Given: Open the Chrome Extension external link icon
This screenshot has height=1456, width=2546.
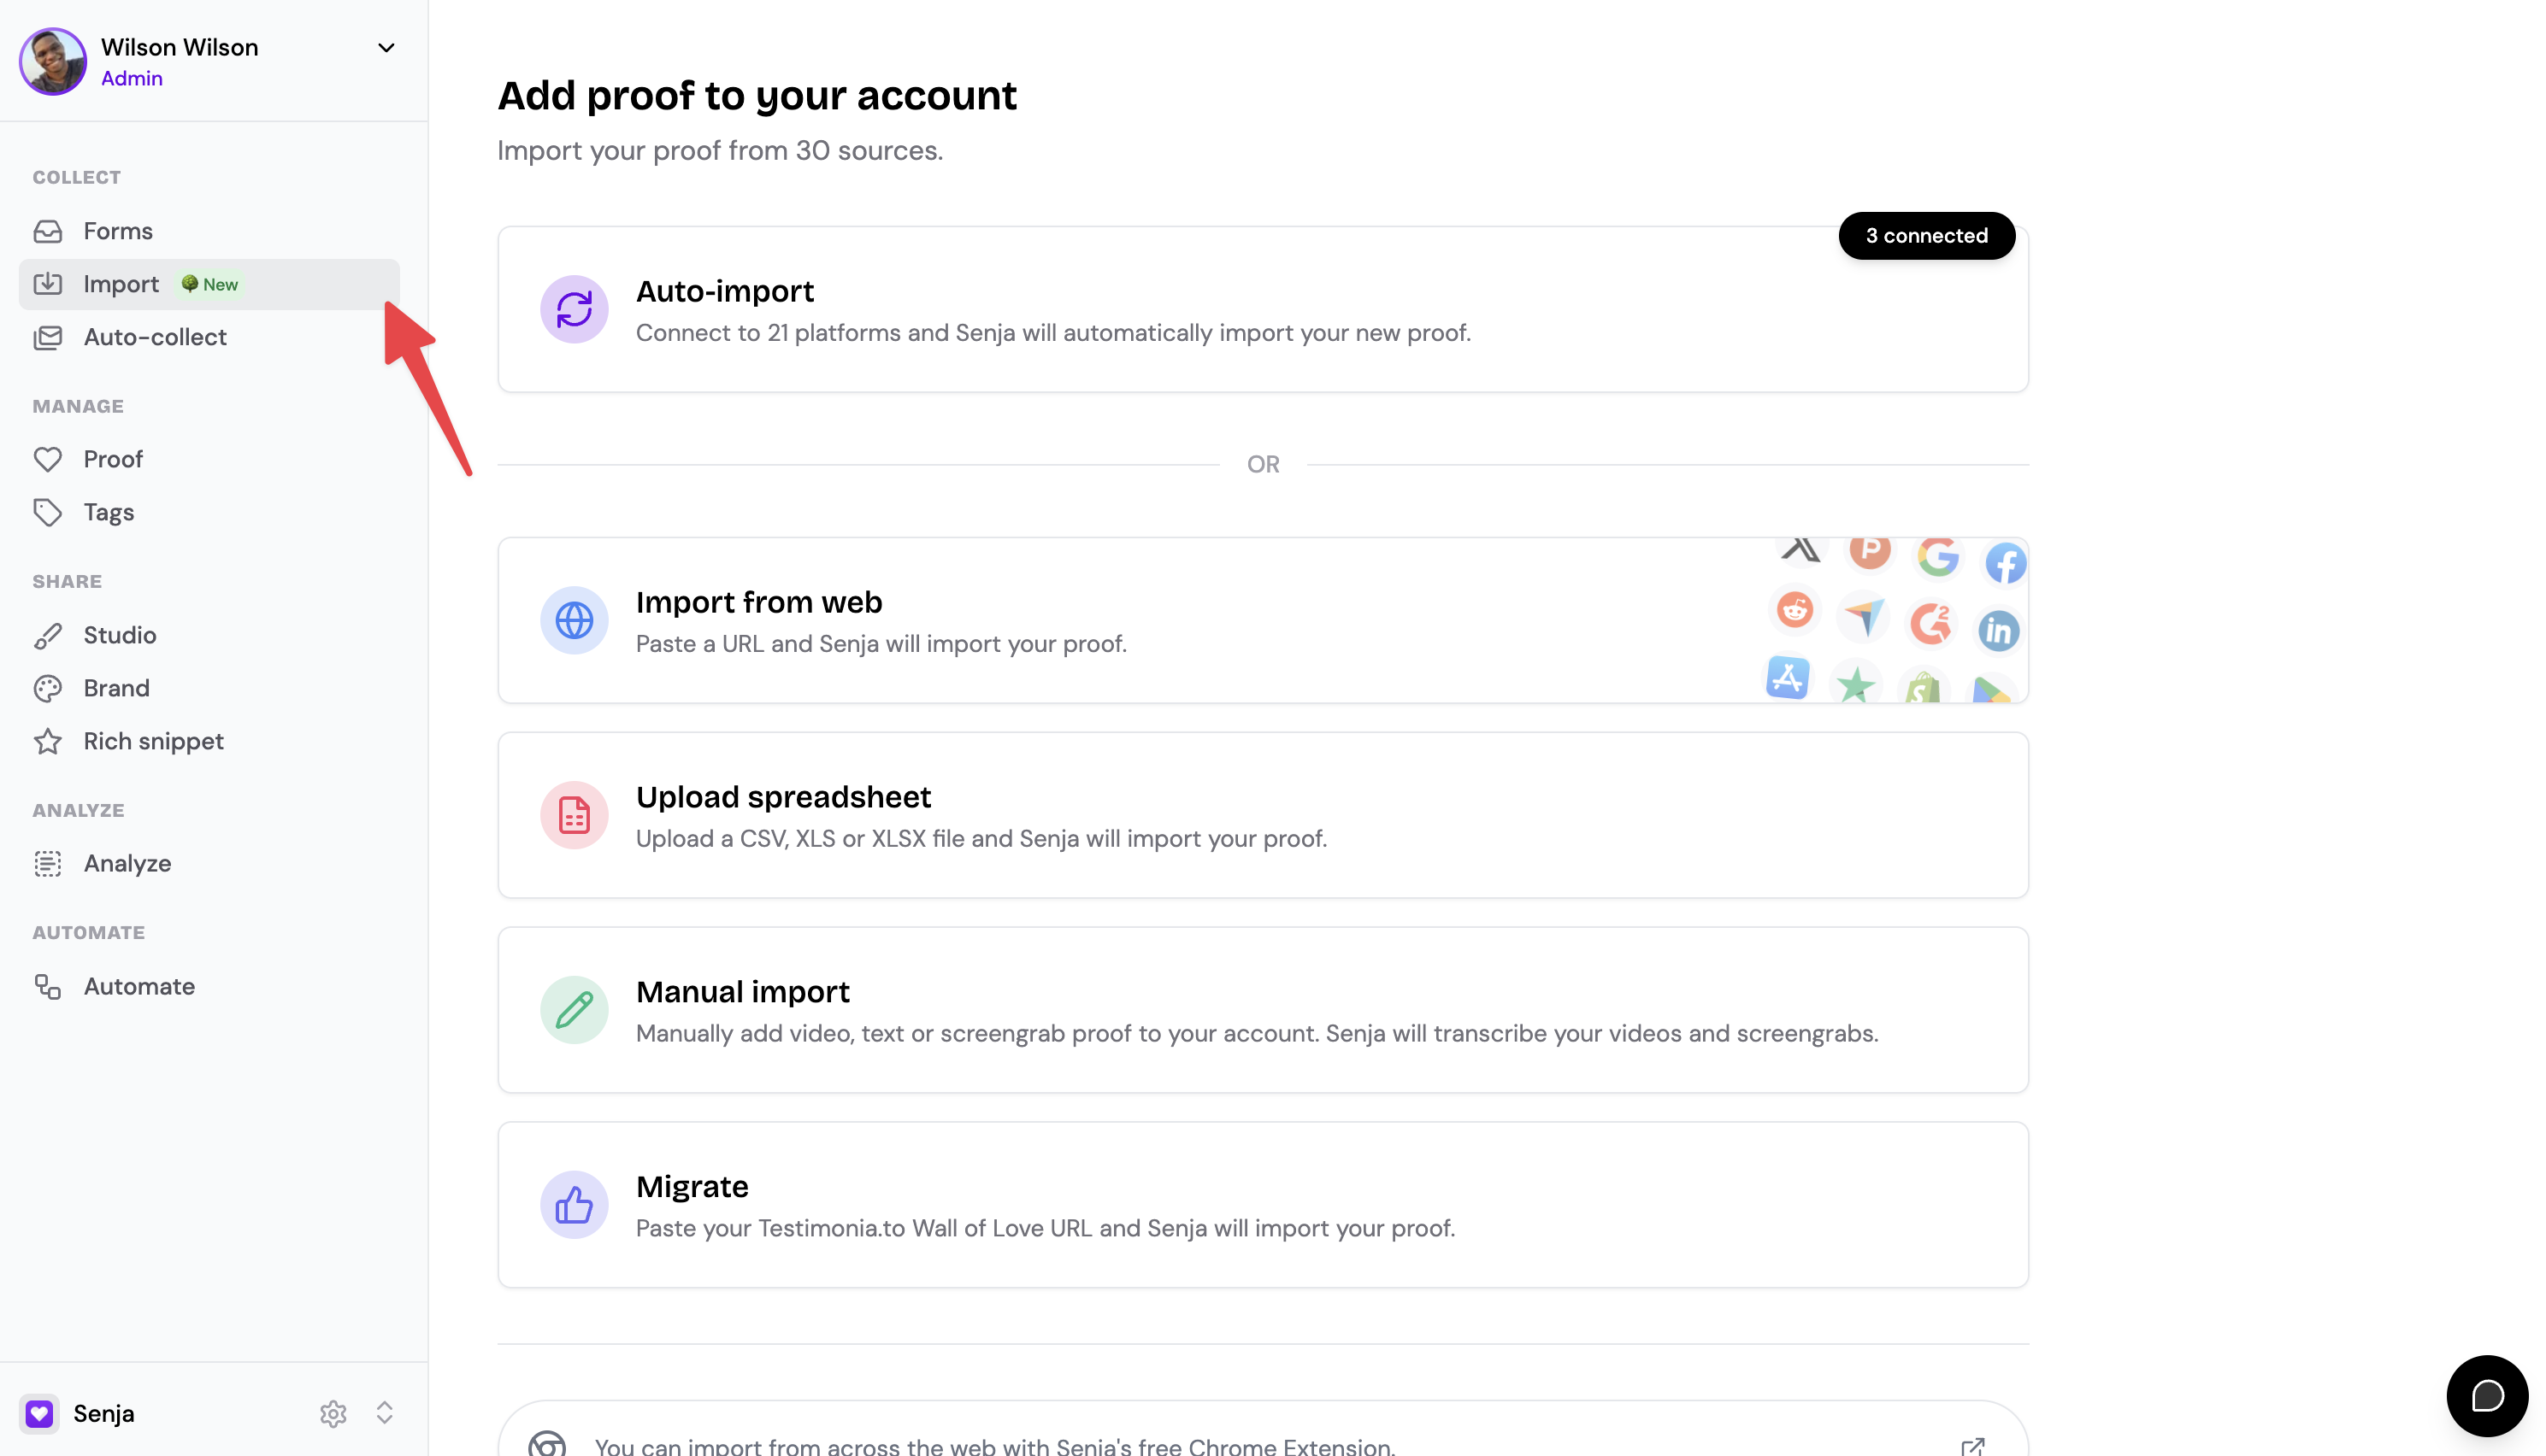Looking at the screenshot, I should (1973, 1446).
